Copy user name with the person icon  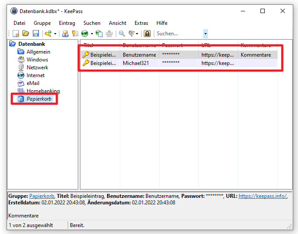[x=65, y=34]
